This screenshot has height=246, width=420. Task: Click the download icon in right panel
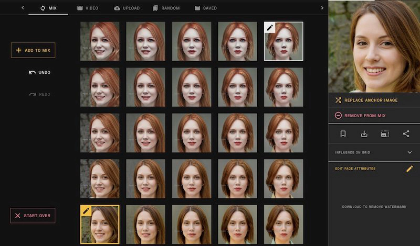(364, 134)
